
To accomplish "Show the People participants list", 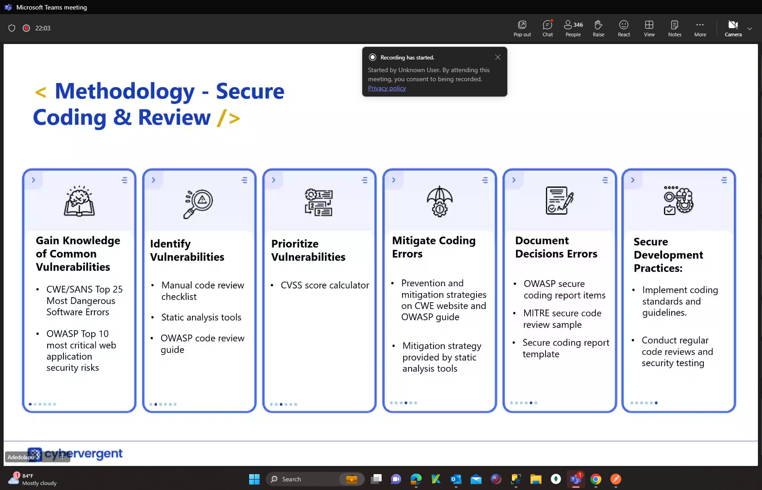I will pyautogui.click(x=573, y=28).
